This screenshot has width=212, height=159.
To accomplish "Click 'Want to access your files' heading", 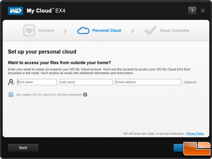I will [x=59, y=63].
